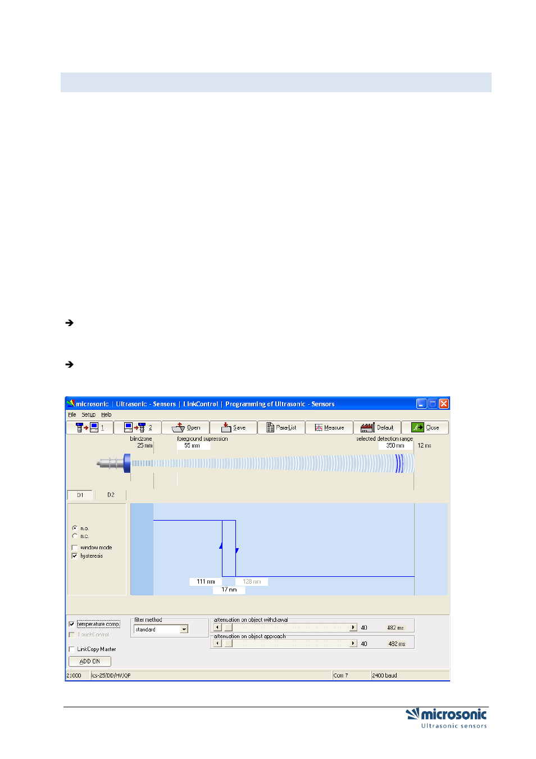536x759 pixels.
Task: Click the blindzone '25 mm' value
Action: (145, 445)
